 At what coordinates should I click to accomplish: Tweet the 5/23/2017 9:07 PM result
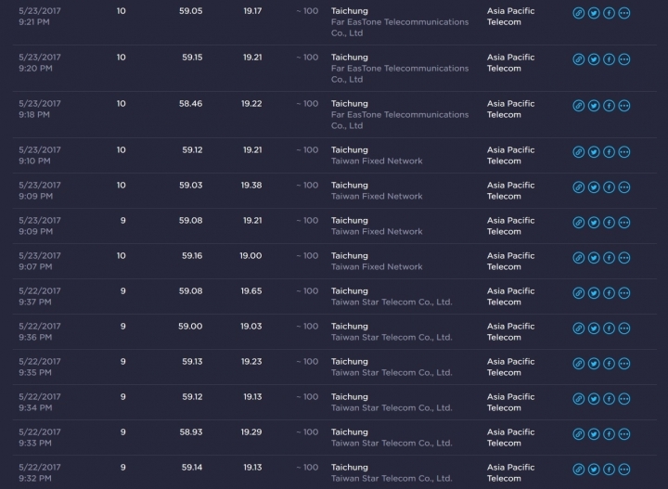pyautogui.click(x=594, y=258)
